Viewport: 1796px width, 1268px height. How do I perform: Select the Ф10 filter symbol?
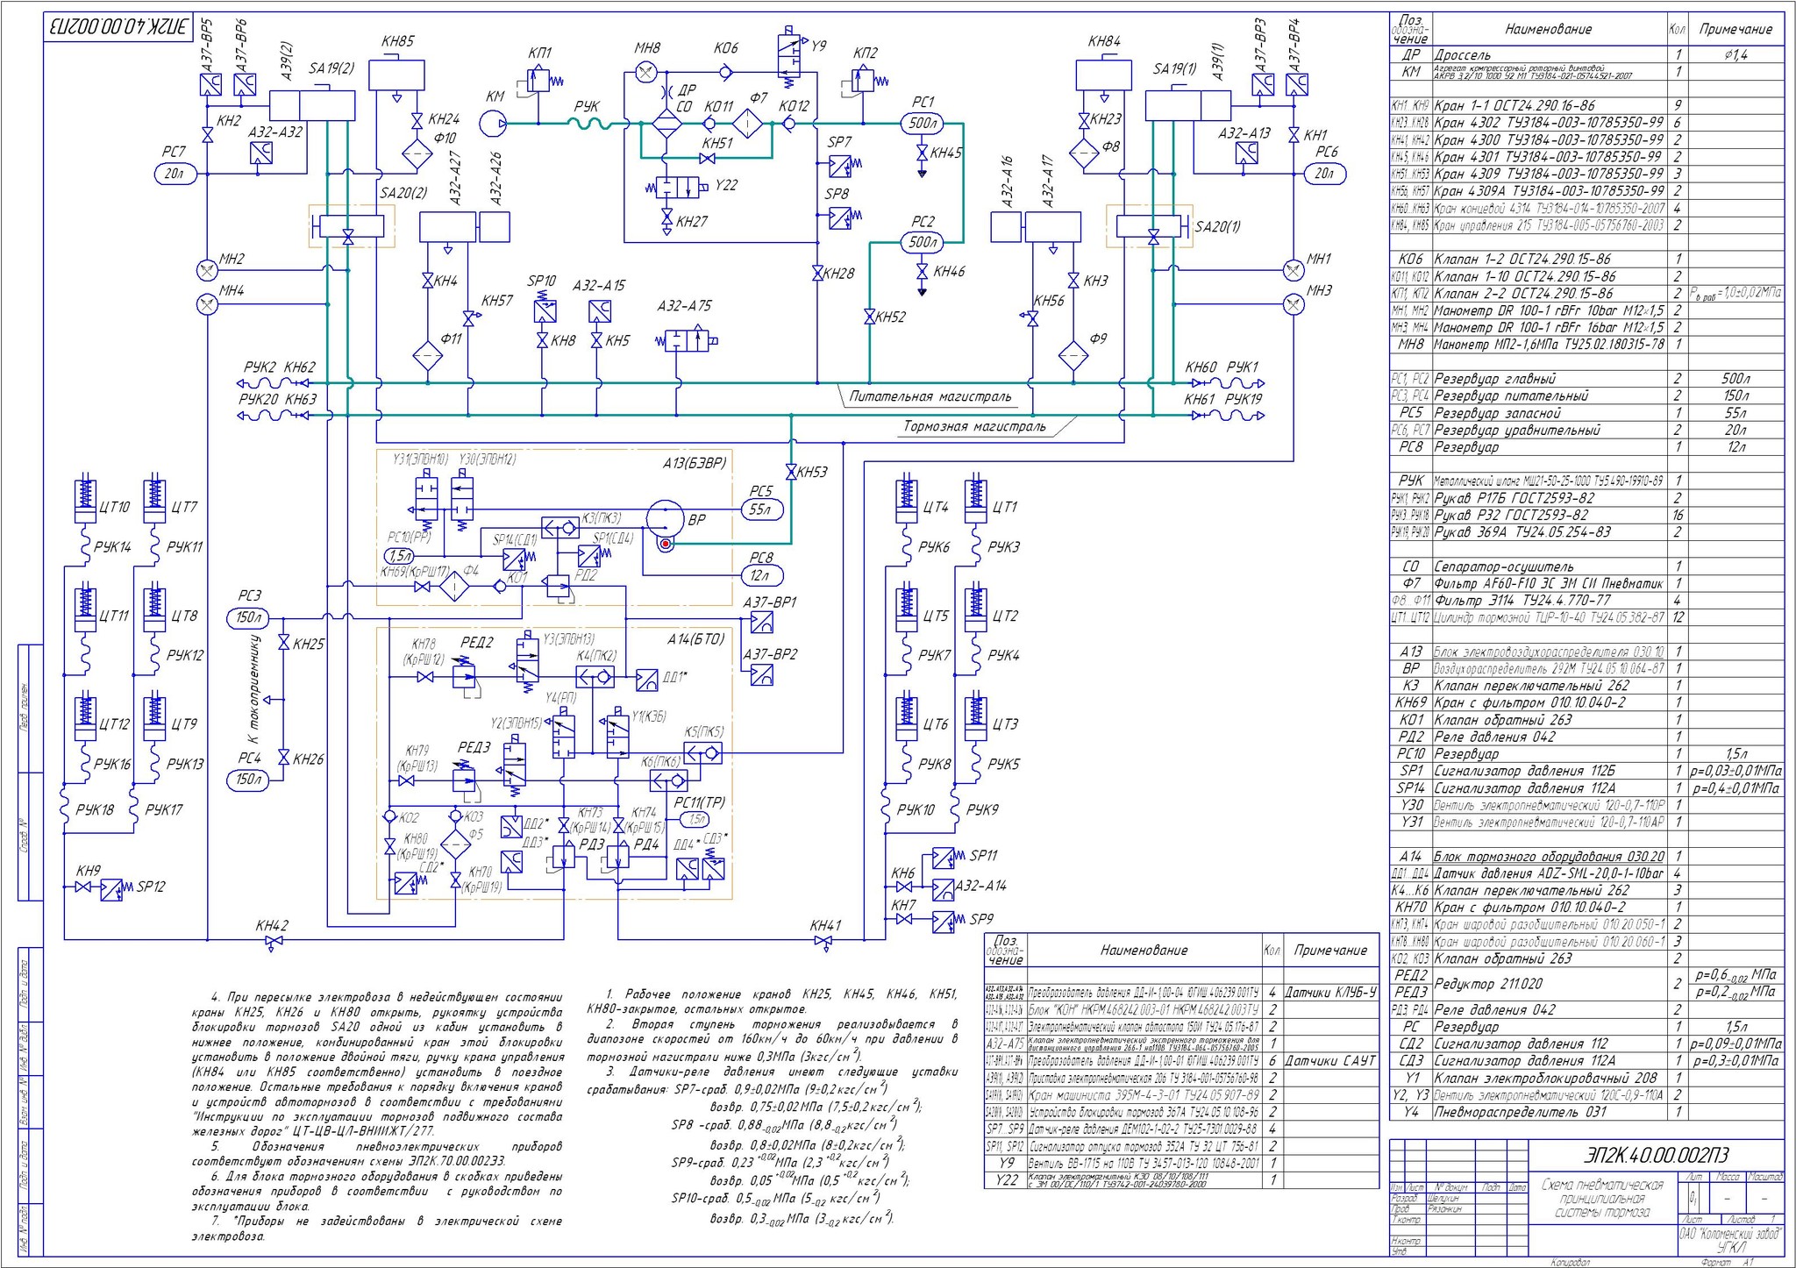(x=417, y=153)
